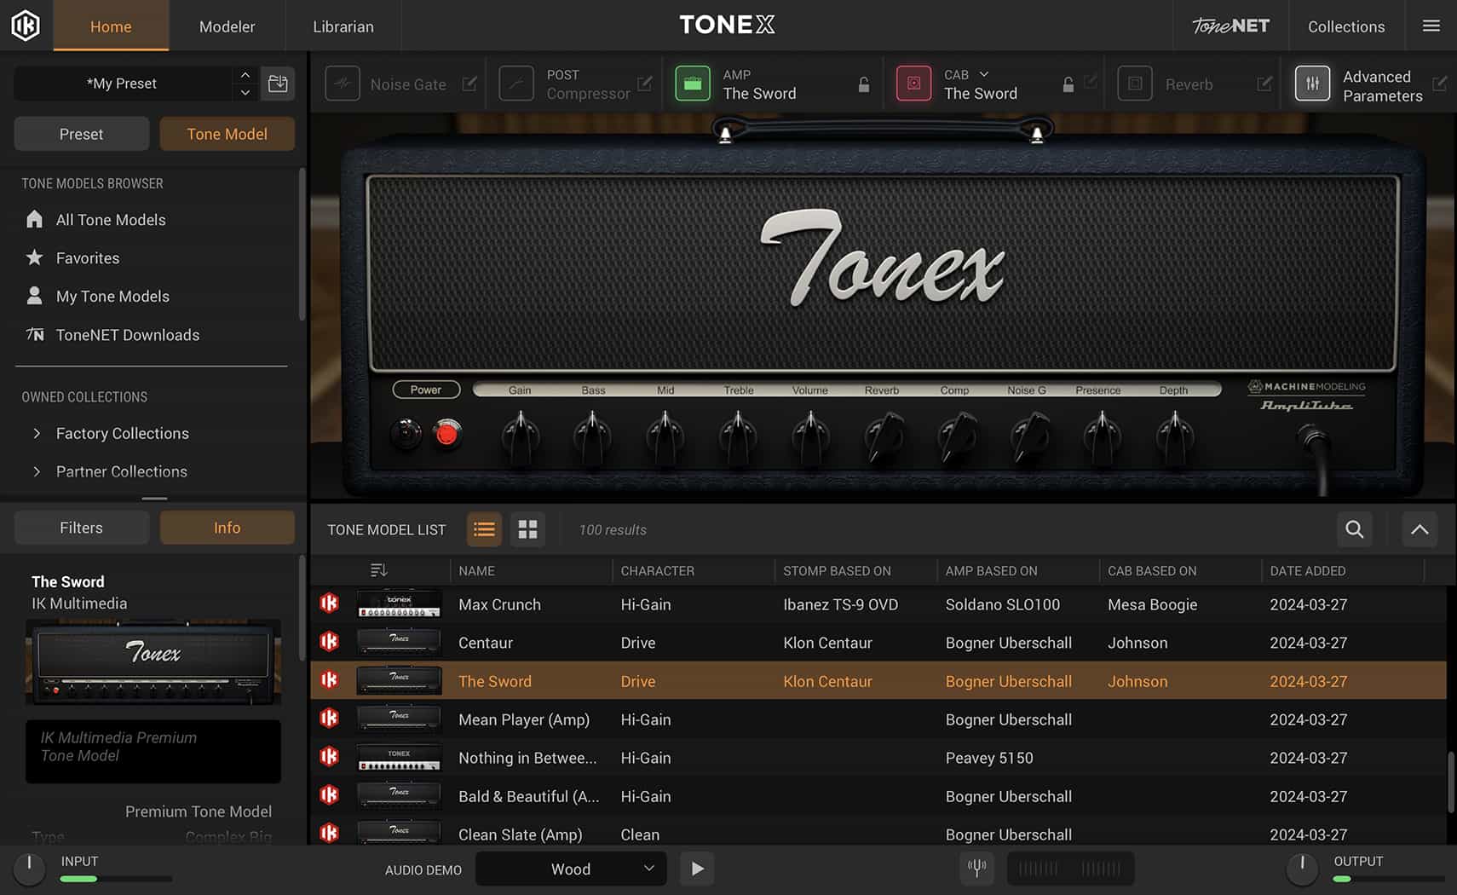Search the tone model list
The width and height of the screenshot is (1457, 895).
click(x=1355, y=529)
